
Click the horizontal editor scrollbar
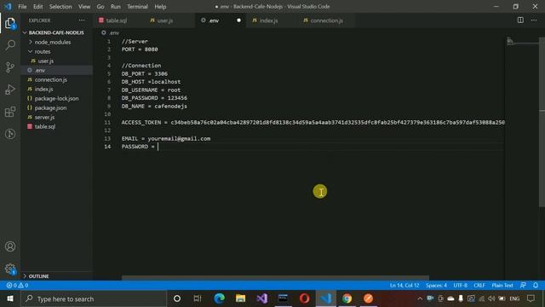click(x=275, y=278)
